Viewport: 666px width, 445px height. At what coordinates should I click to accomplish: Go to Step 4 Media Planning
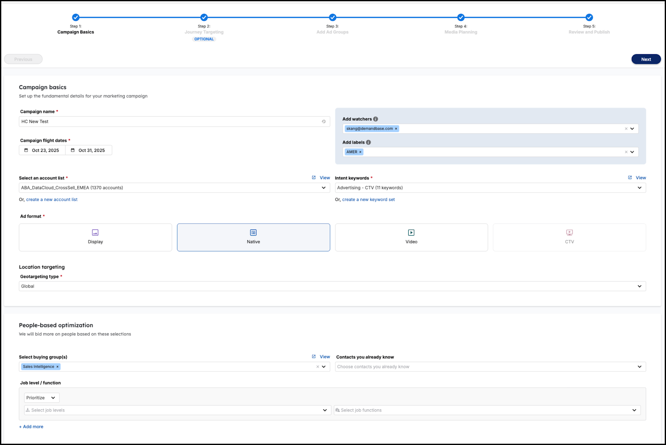coord(461,17)
